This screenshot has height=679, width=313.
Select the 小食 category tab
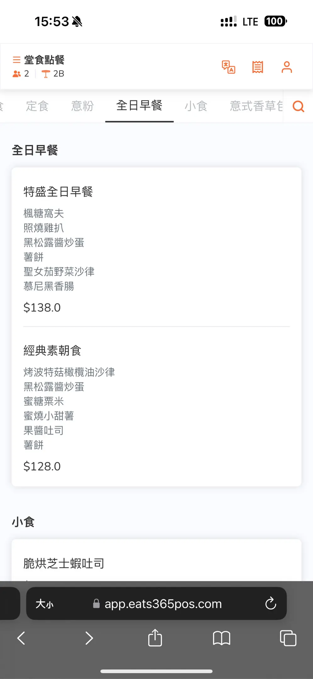(x=196, y=106)
